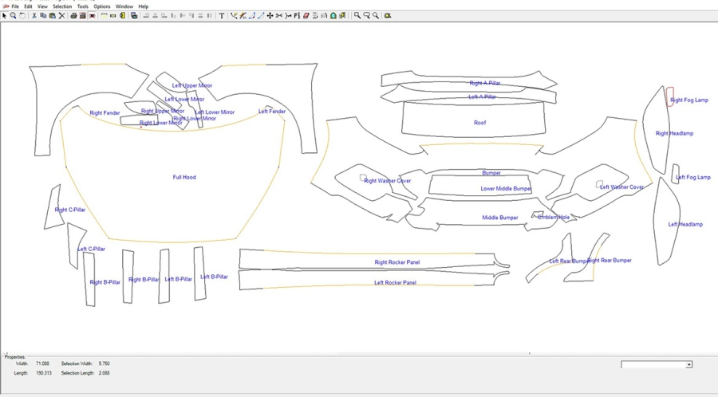Select the Text tool (T icon)

[x=222, y=16]
